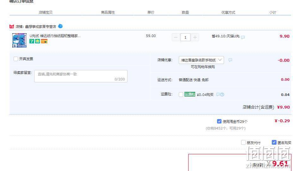Click the quantity input field showing 1
293x171 pixels.
coord(185,37)
